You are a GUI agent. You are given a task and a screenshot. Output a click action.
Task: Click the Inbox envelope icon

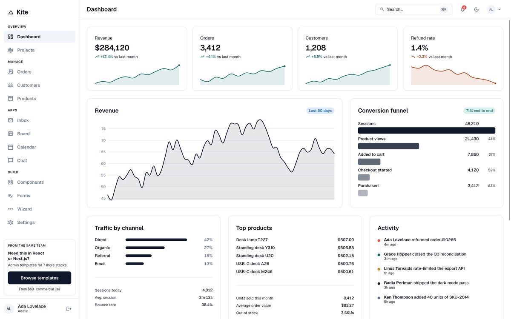[x=11, y=120]
